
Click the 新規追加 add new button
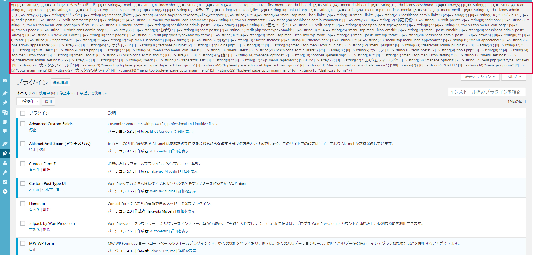[x=60, y=82]
